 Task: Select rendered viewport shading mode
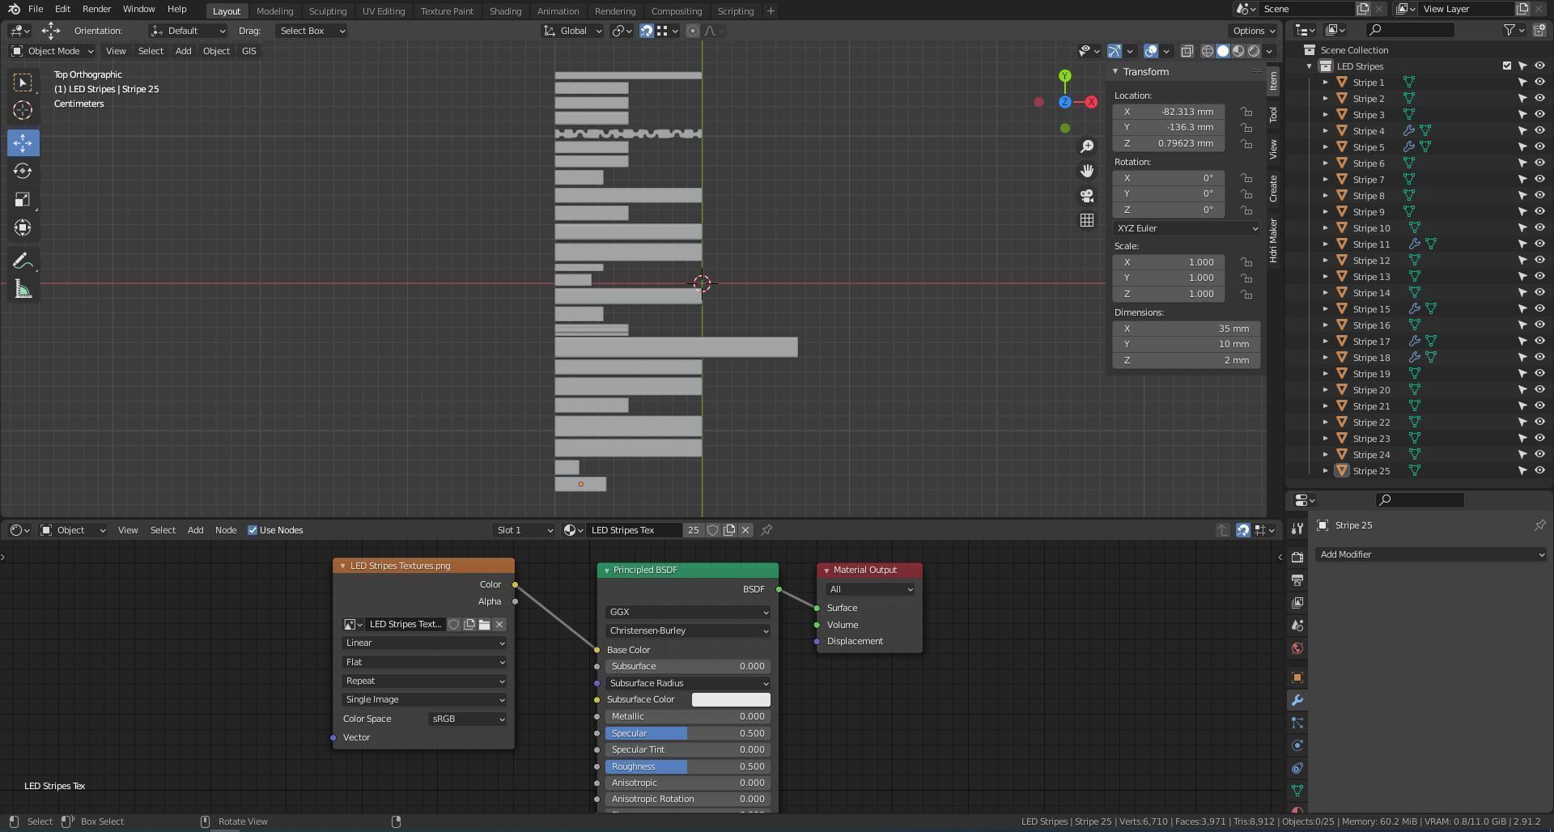(x=1254, y=51)
